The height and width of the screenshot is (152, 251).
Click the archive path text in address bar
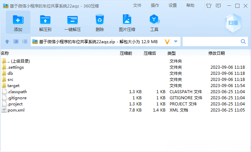(x=98, y=42)
